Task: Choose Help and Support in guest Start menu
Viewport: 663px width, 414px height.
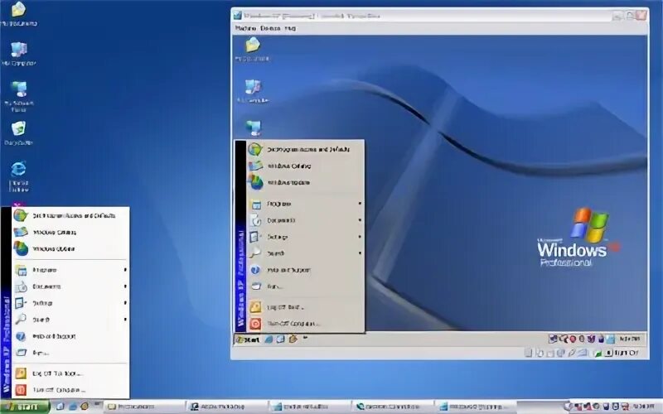Action: tap(305, 270)
